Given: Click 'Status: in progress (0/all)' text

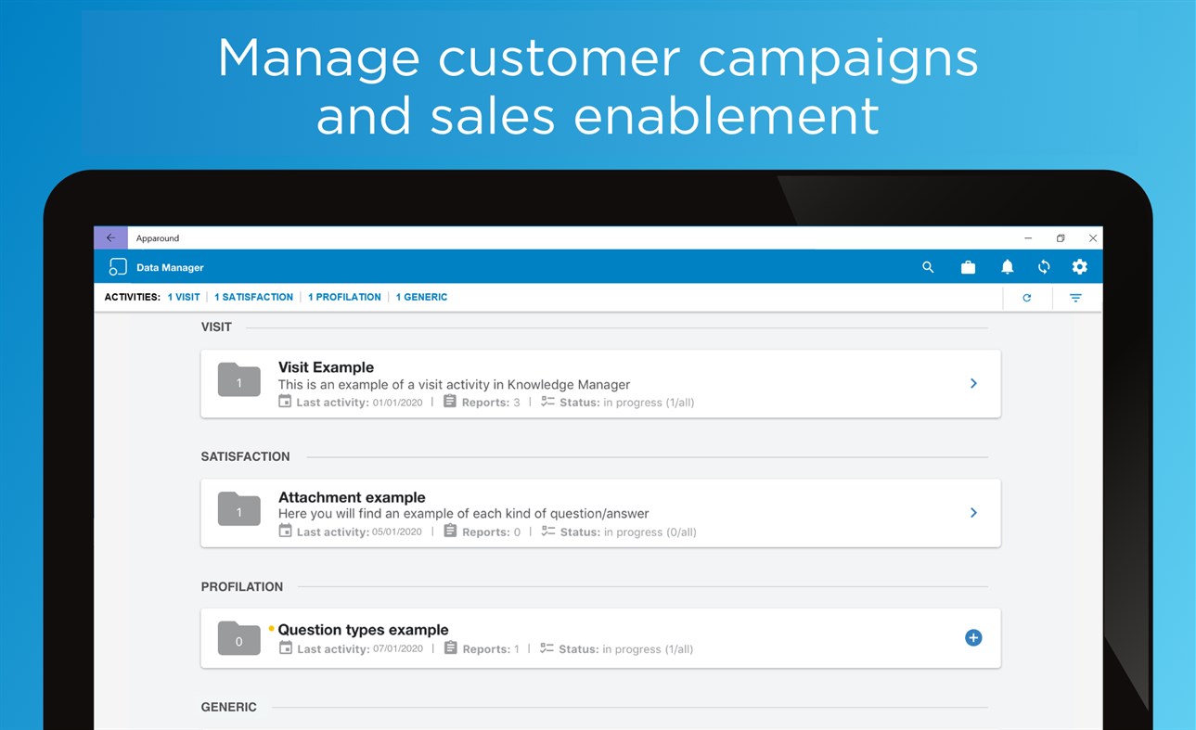Looking at the screenshot, I should pyautogui.click(x=628, y=532).
